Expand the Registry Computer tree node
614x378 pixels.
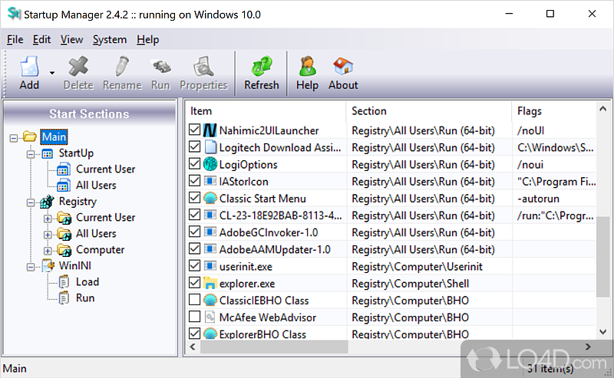tap(48, 250)
